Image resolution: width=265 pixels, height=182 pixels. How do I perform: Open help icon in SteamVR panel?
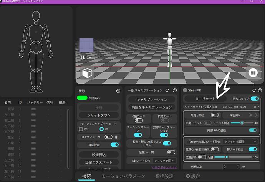pos(260,91)
